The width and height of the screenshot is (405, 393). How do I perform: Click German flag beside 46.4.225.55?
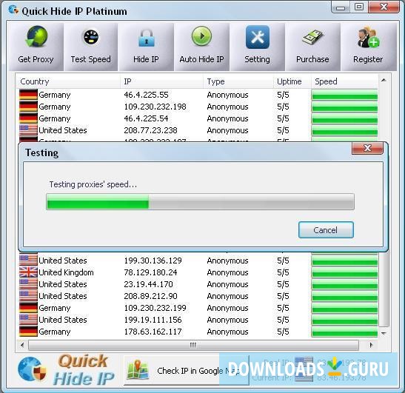28,95
